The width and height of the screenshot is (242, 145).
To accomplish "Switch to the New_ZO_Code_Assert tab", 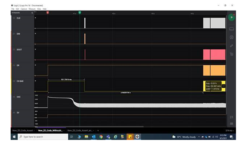I will (23, 131).
